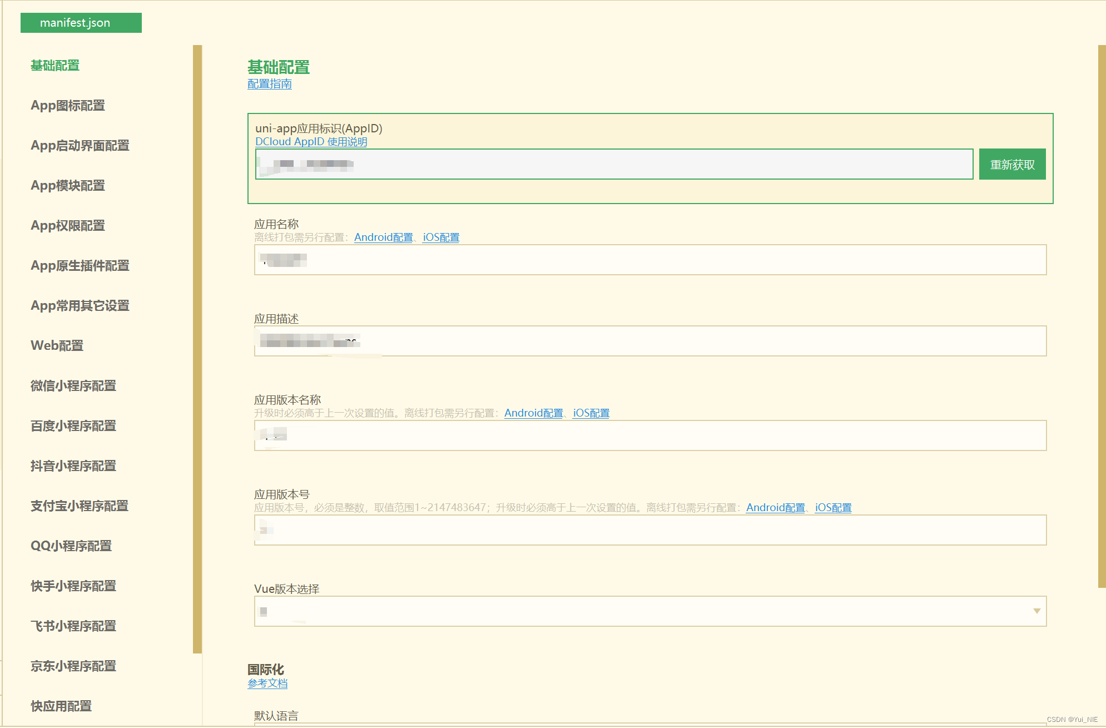Open the 配置指南 link
The image size is (1106, 728).
point(270,84)
